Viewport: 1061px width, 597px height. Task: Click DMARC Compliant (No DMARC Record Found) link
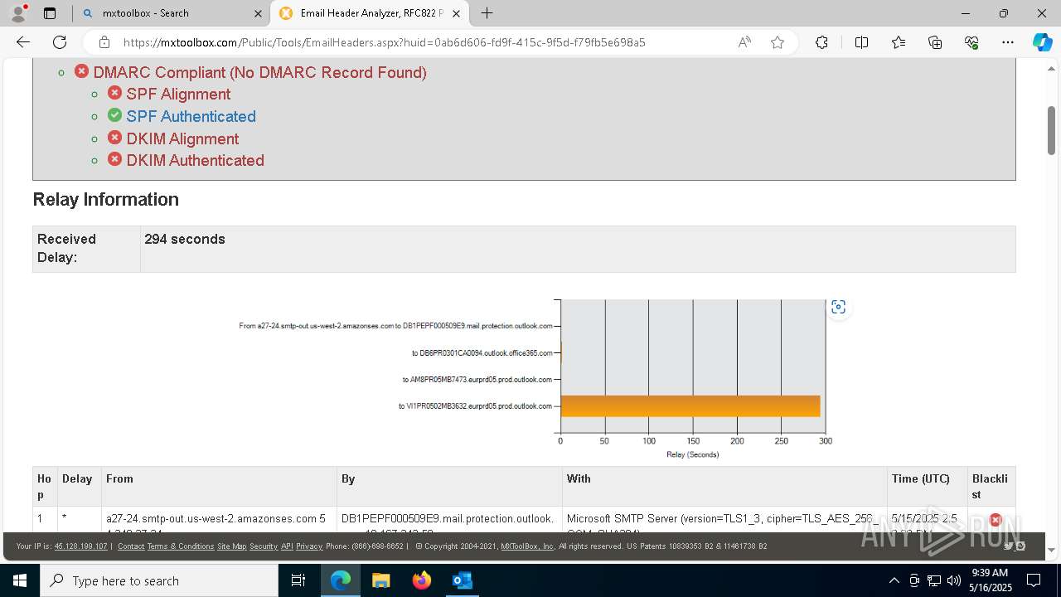[259, 72]
